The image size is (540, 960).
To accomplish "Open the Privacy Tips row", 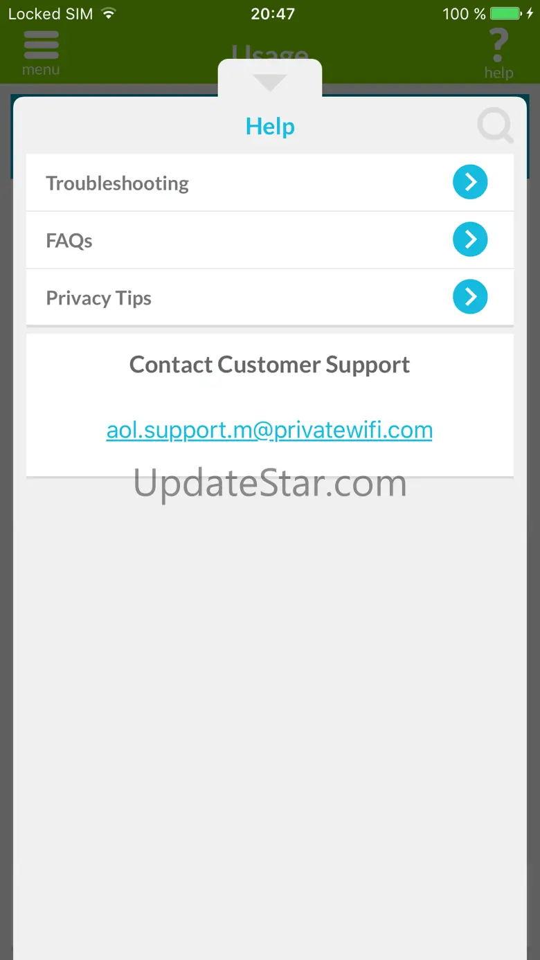I will [x=270, y=298].
